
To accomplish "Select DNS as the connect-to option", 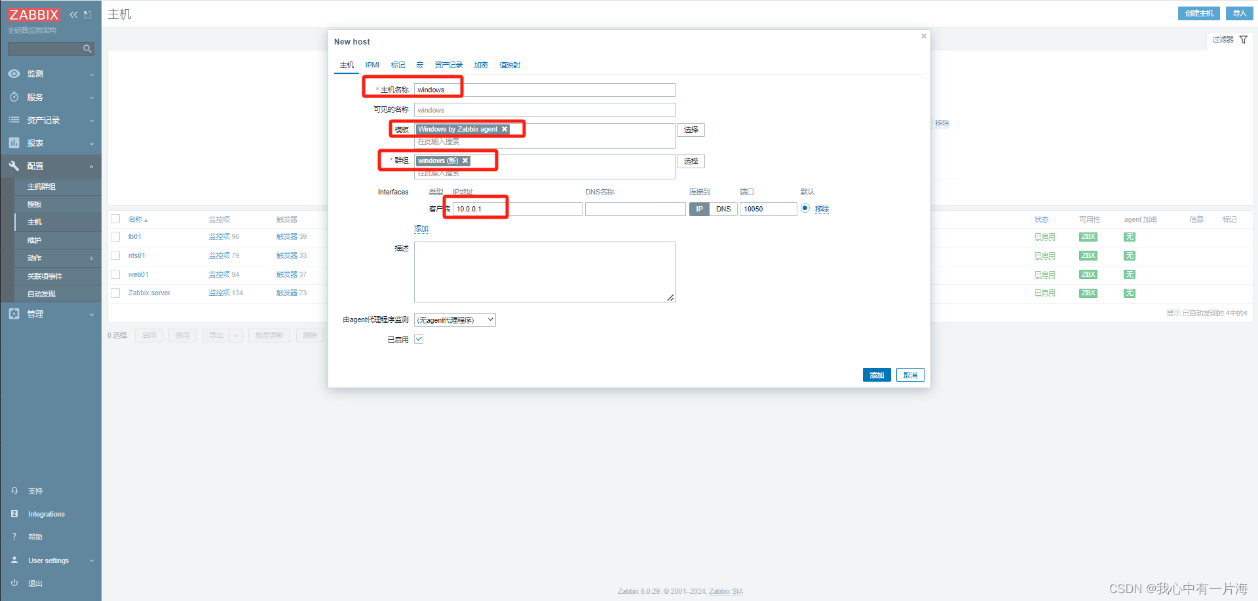I will 723,209.
